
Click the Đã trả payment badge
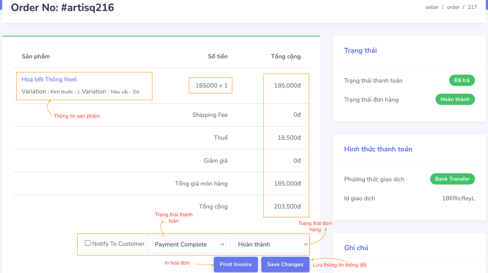point(462,80)
